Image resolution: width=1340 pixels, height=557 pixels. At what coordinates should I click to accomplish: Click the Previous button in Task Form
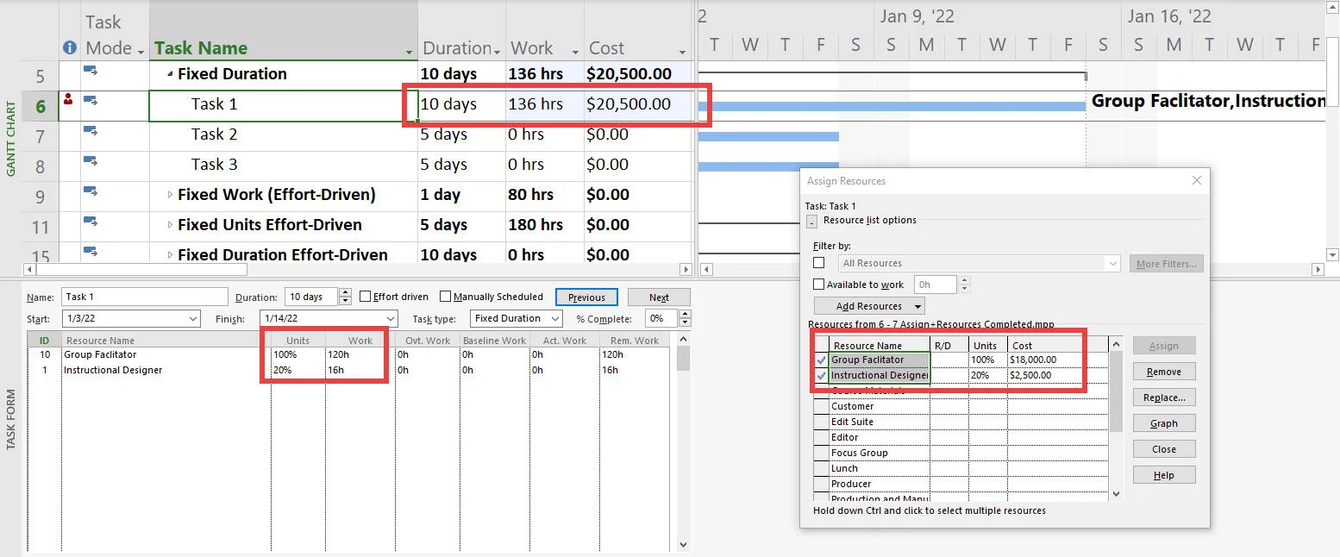click(x=586, y=297)
